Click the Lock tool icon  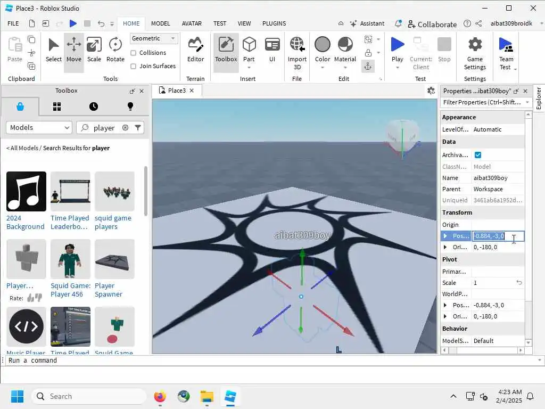click(368, 53)
